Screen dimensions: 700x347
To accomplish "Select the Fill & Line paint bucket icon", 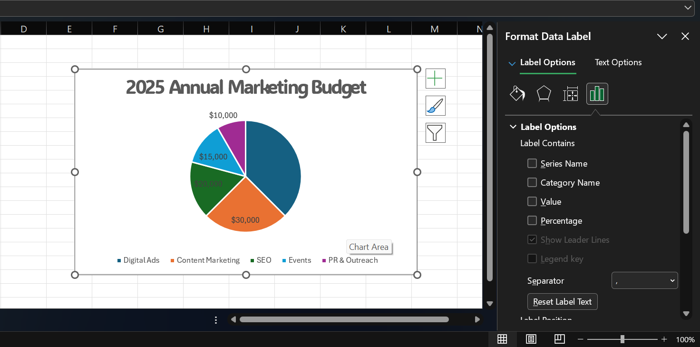I will [517, 94].
